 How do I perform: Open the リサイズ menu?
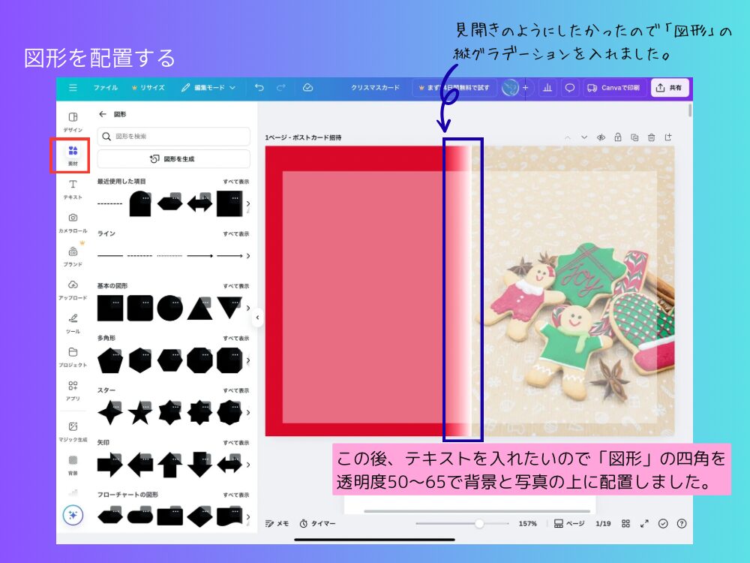point(148,88)
